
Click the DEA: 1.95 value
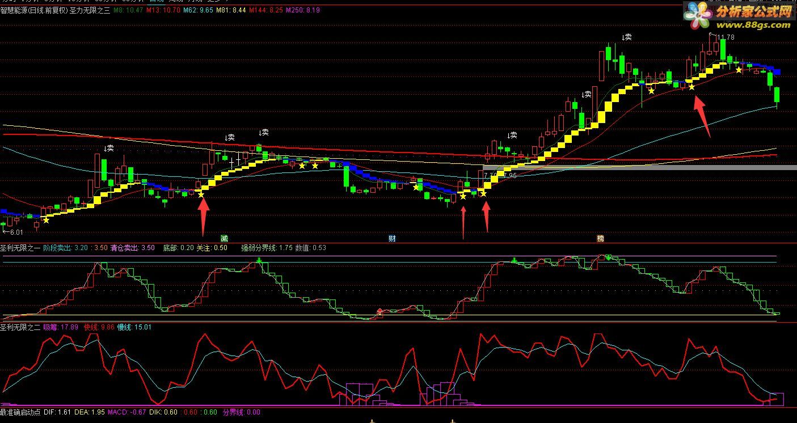(90, 412)
